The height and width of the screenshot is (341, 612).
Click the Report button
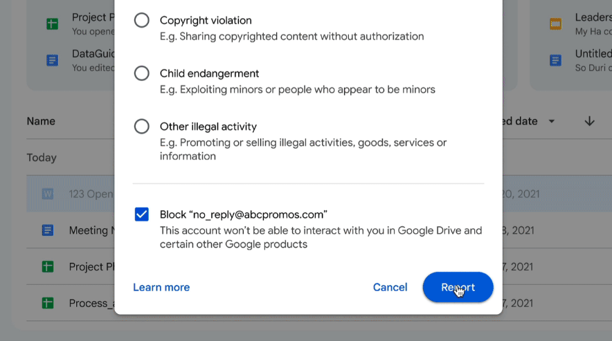click(458, 287)
